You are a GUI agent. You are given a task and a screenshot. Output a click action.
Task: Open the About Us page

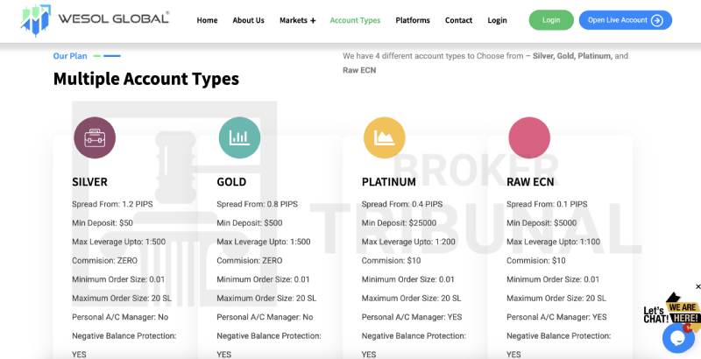click(x=248, y=20)
